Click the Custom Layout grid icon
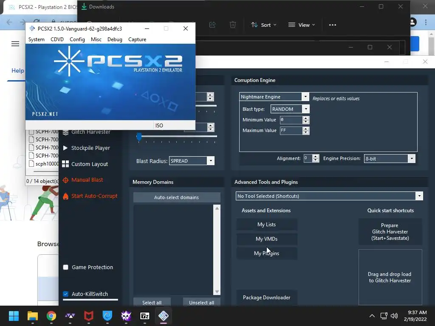435x326 pixels. pyautogui.click(x=65, y=164)
